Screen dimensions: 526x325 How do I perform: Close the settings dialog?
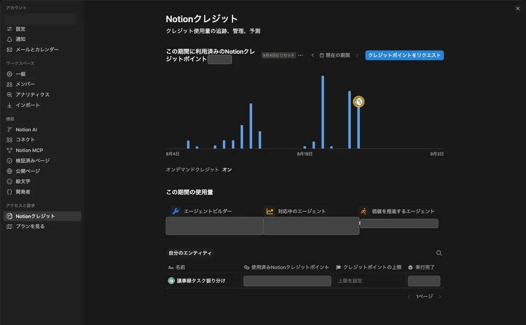[518, 8]
